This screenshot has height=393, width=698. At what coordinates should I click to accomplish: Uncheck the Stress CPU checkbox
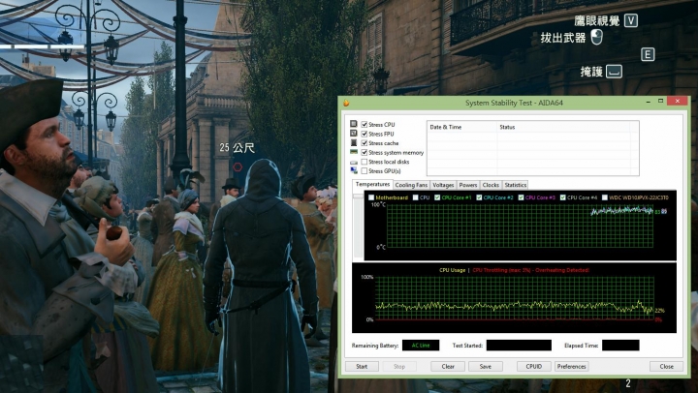click(365, 125)
